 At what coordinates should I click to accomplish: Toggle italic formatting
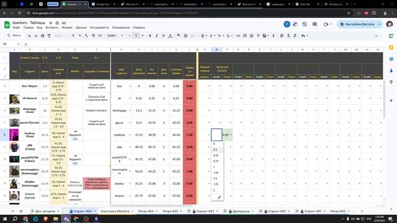click(156, 36)
